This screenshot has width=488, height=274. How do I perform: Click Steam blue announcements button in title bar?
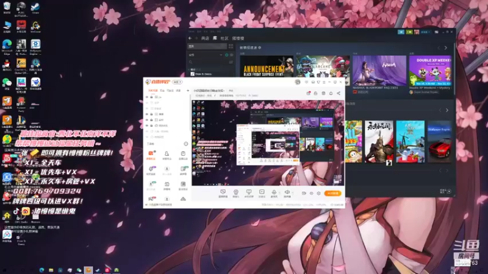pos(401,32)
